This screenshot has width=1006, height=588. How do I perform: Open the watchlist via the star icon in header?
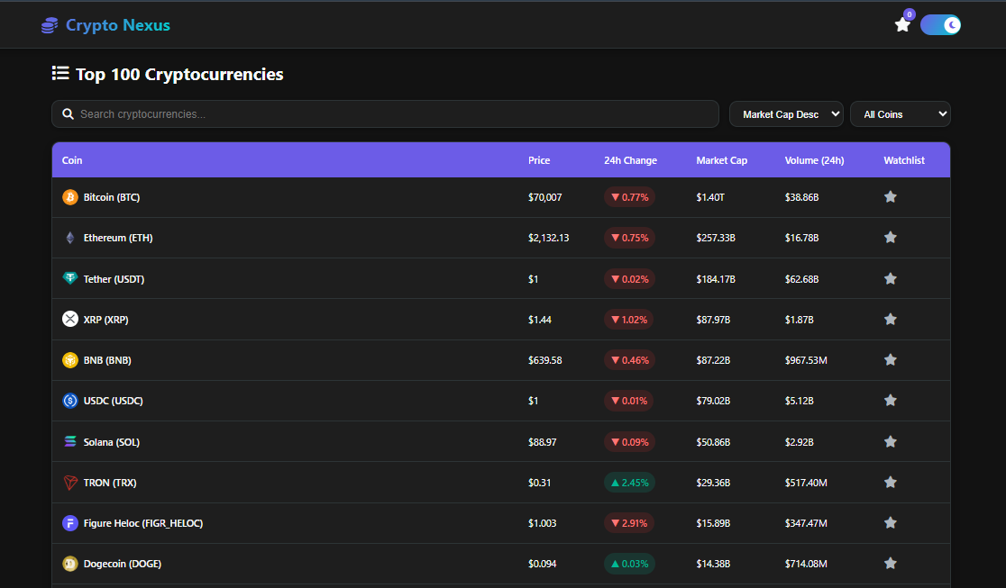click(x=902, y=25)
